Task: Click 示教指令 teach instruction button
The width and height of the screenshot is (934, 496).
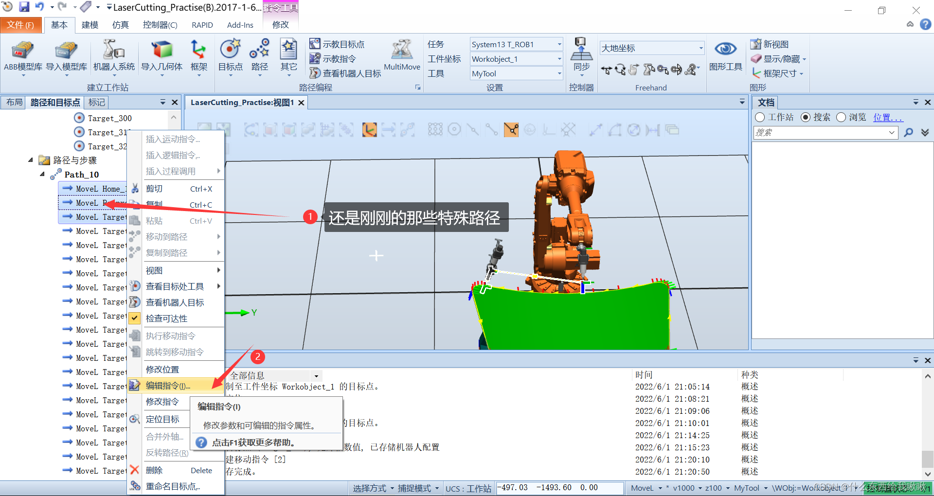Action: tap(333, 59)
